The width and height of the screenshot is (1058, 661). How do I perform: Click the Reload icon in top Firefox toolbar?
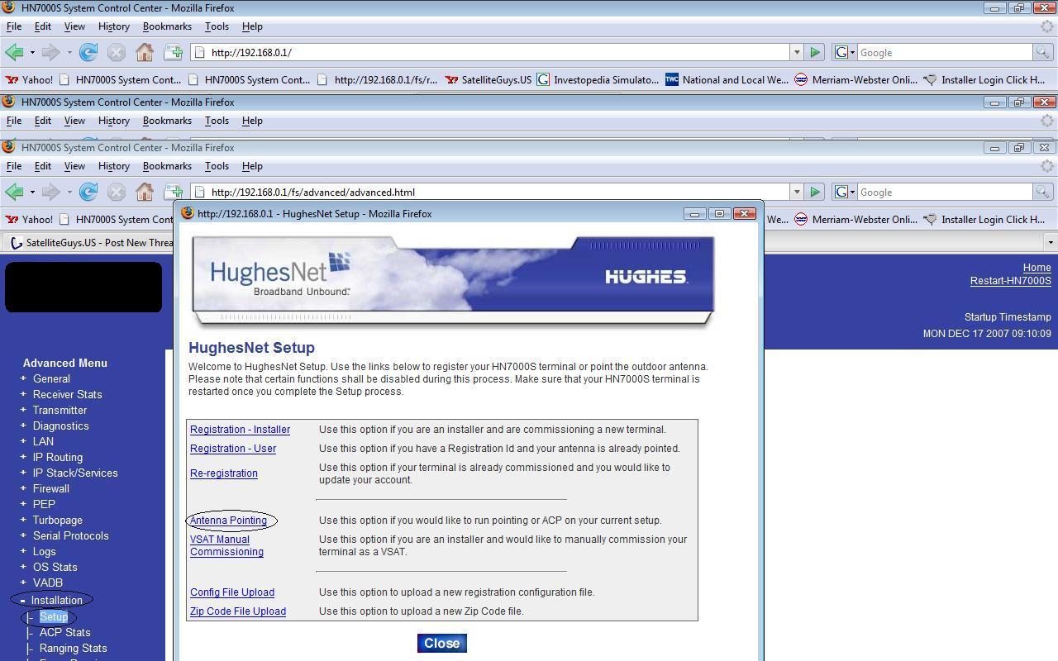click(x=88, y=53)
